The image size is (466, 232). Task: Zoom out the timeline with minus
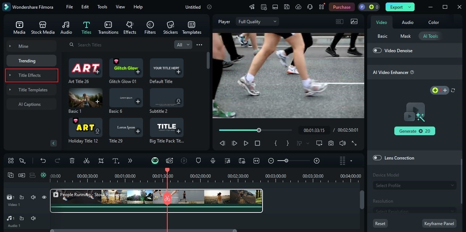point(271,161)
